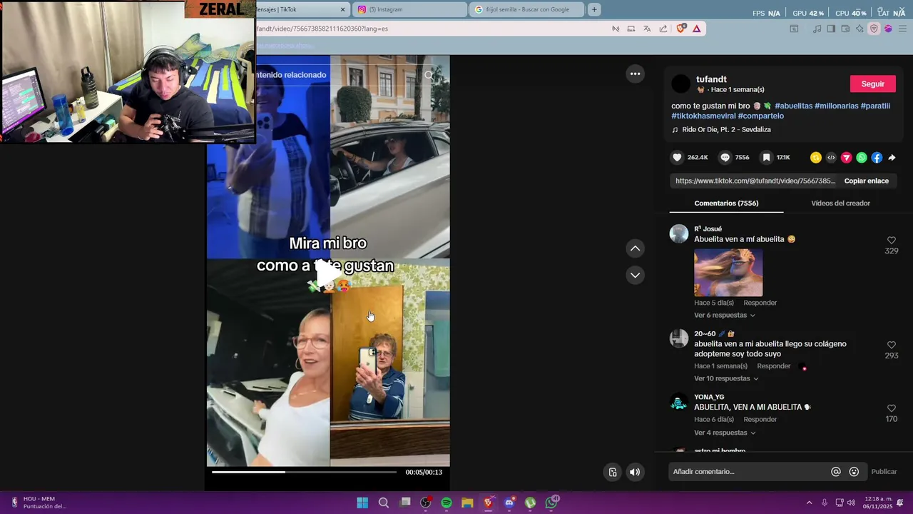Image resolution: width=913 pixels, height=514 pixels.
Task: Open the #tiktokhasmeviral hashtag
Action: coord(703,116)
